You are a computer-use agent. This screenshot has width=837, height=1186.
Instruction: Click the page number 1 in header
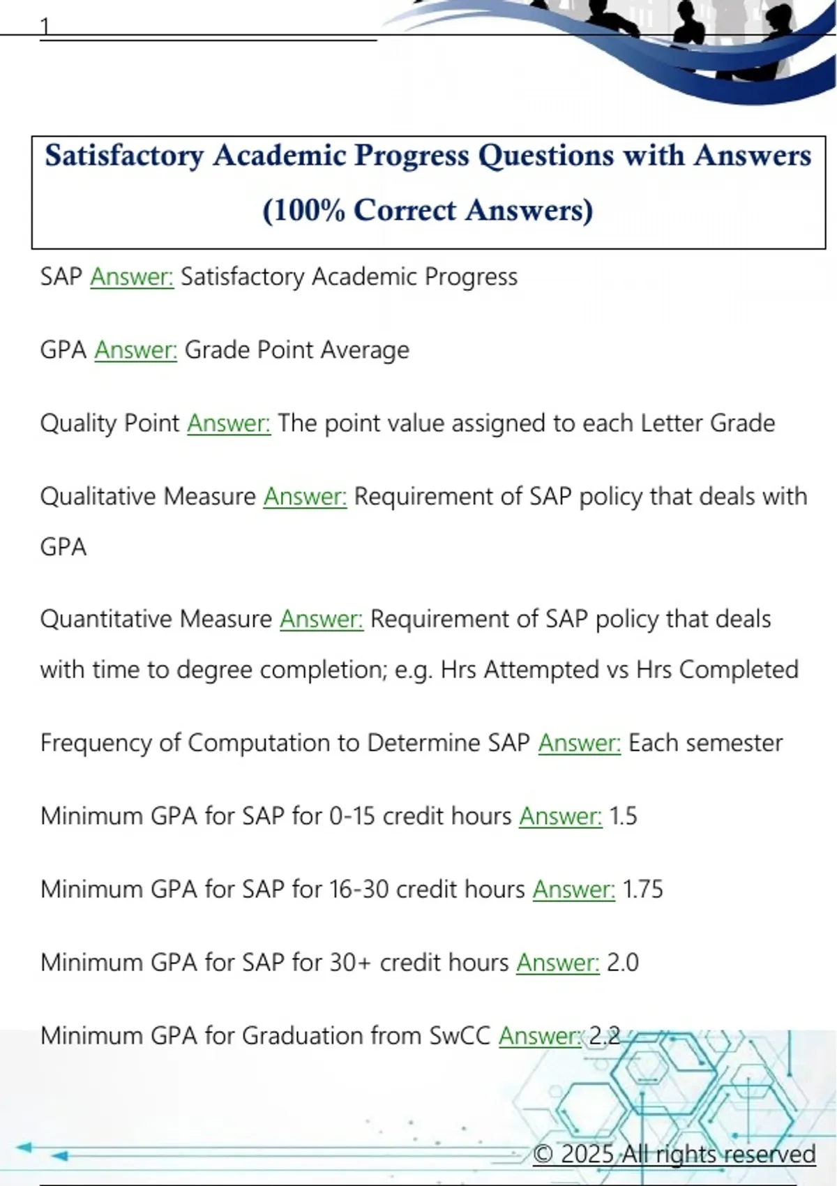45,27
